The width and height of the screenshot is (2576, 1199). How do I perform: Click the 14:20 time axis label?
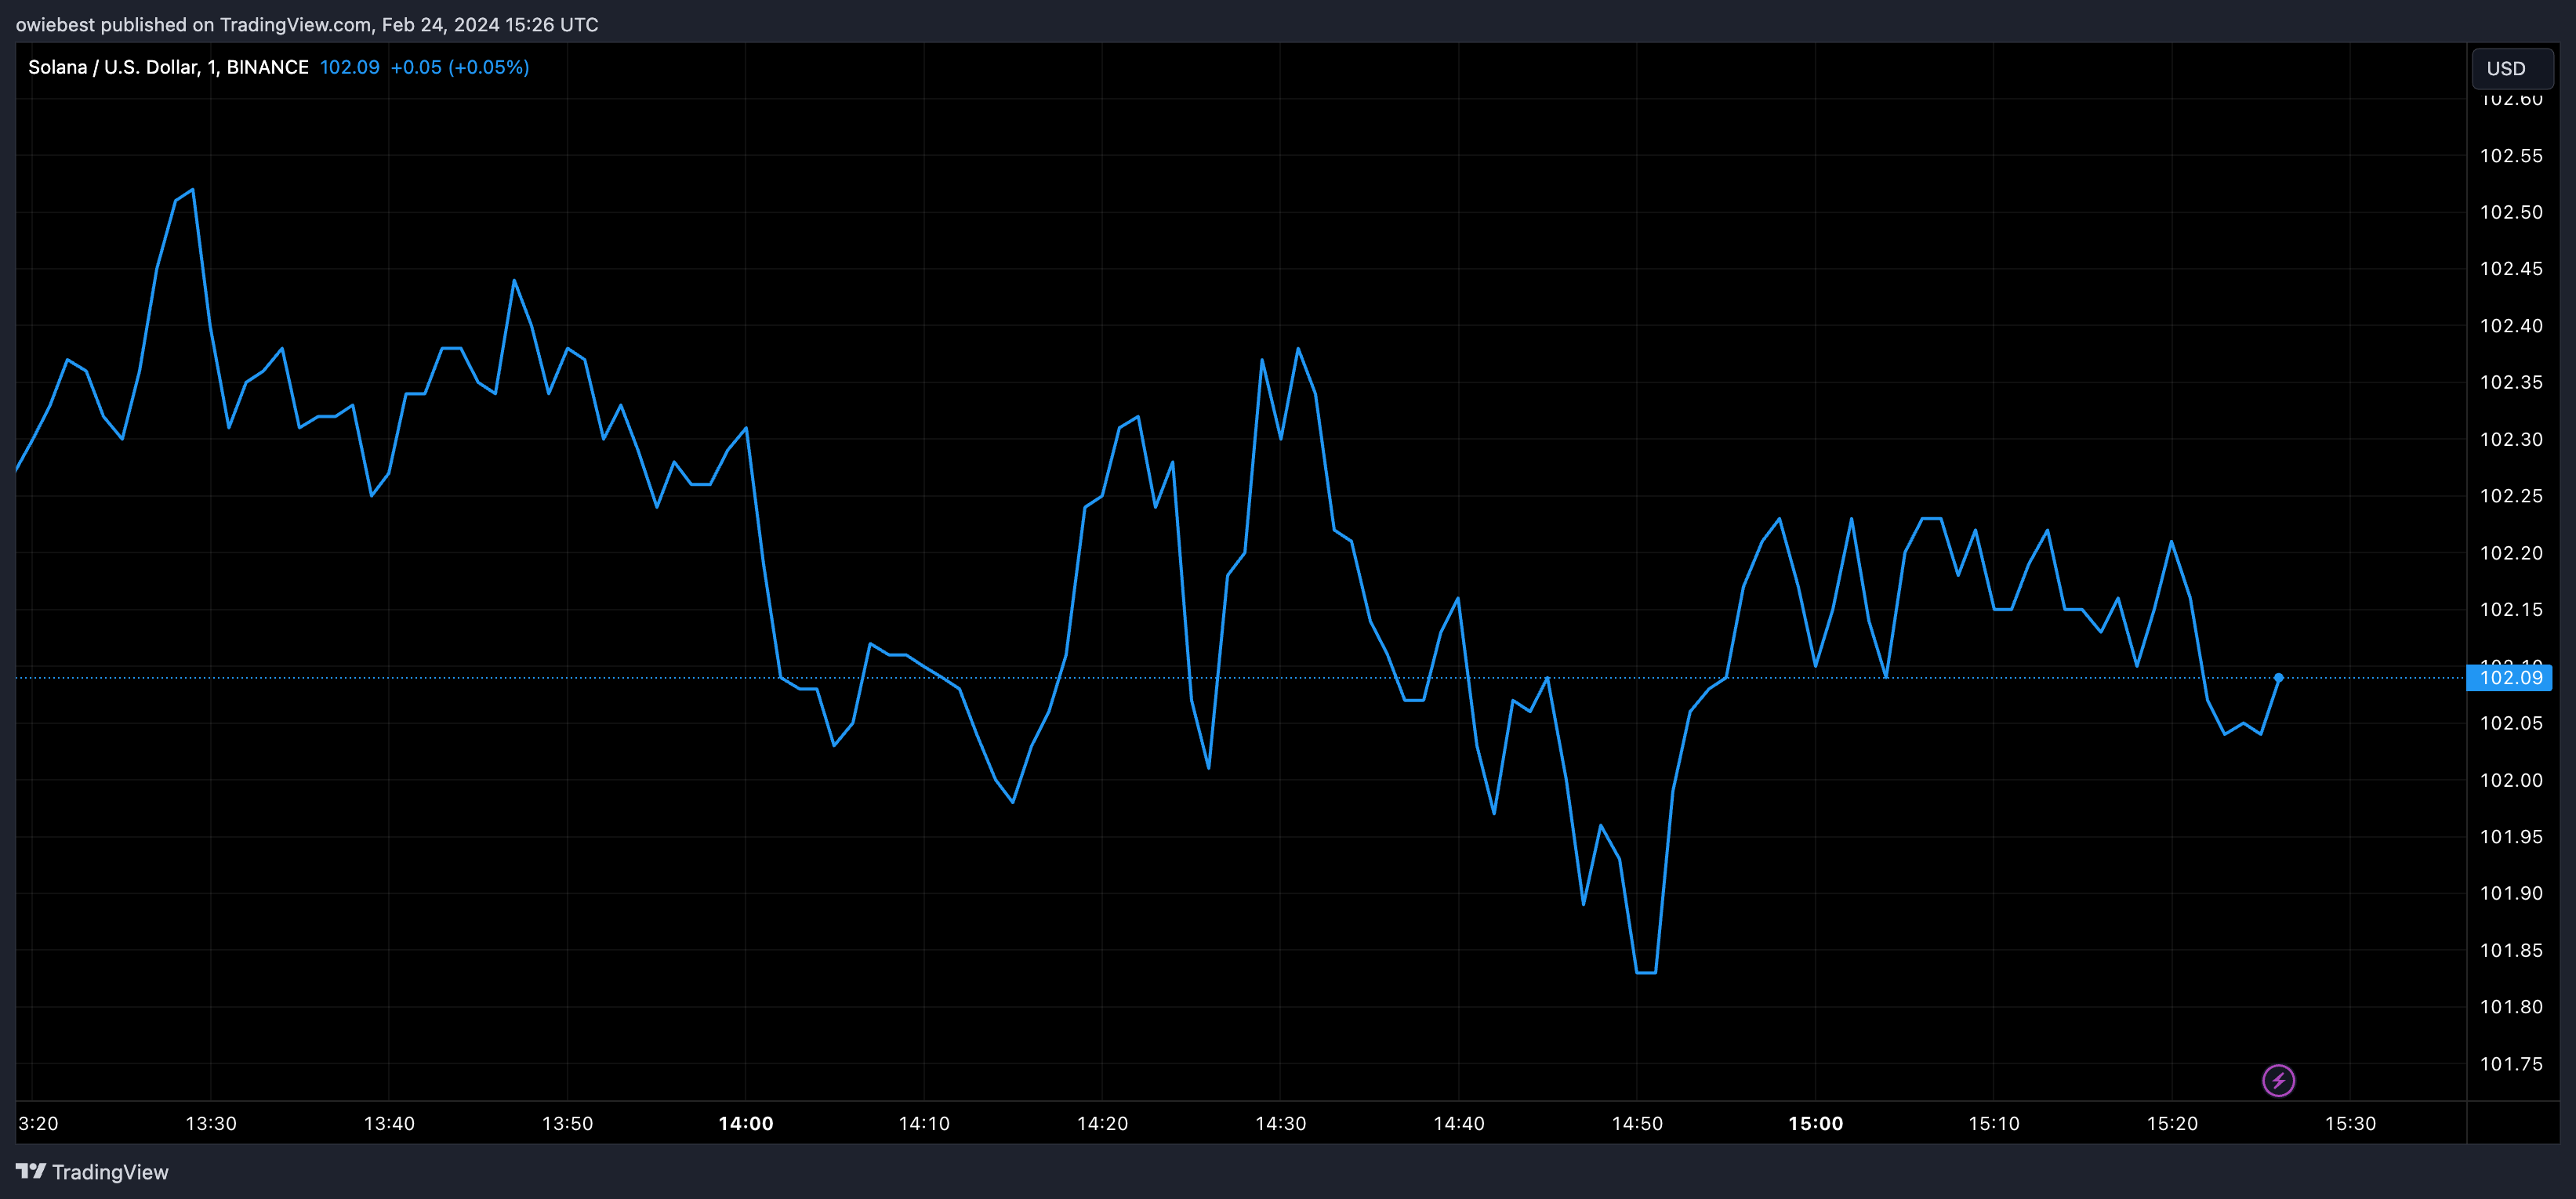[1102, 1123]
